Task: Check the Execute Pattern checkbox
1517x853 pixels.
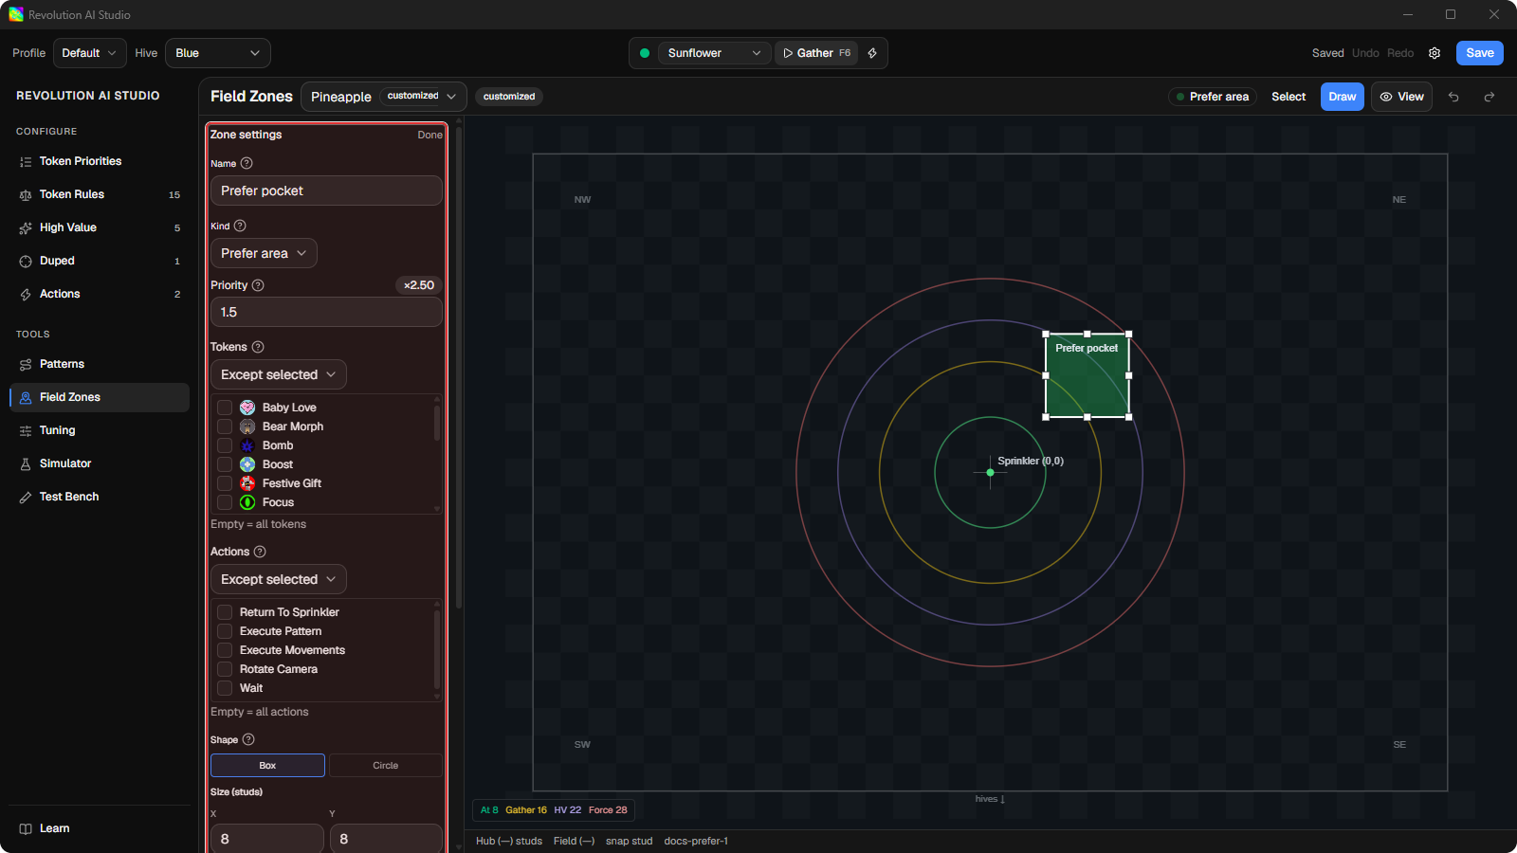Action: pyautogui.click(x=225, y=631)
